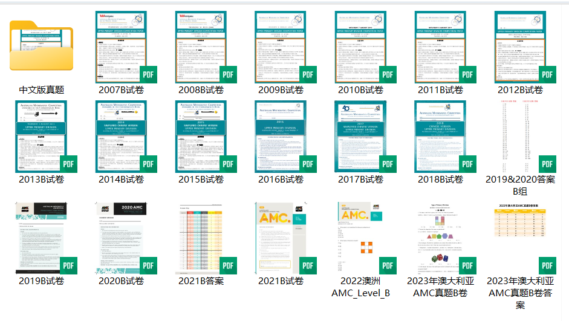569x321 pixels.
Task: Select the 2023年澳大利亚AMC真题B卷答案 PDF thumbnail
Action: click(525, 238)
